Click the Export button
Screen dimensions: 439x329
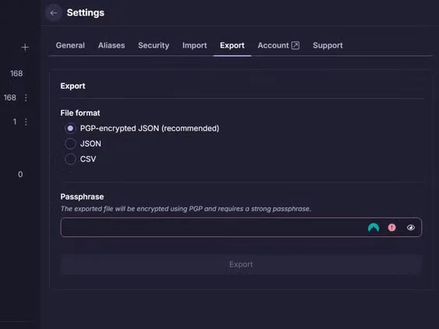(241, 264)
